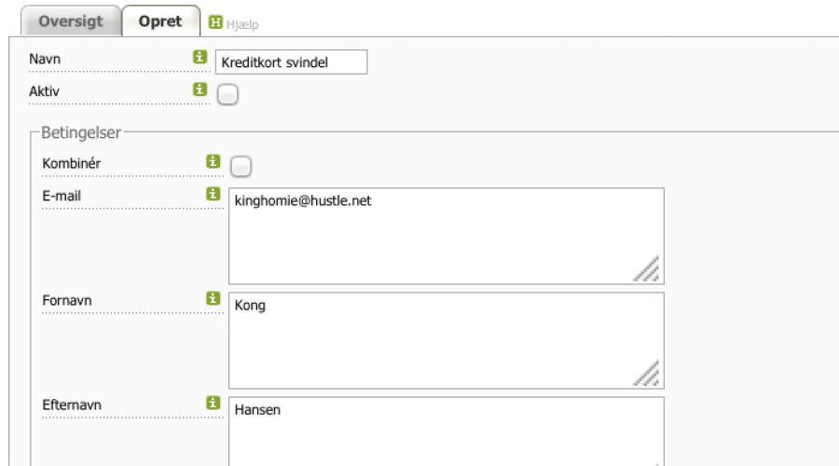The width and height of the screenshot is (839, 466).
Task: Toggle the Kombinér checkbox
Action: tap(241, 167)
